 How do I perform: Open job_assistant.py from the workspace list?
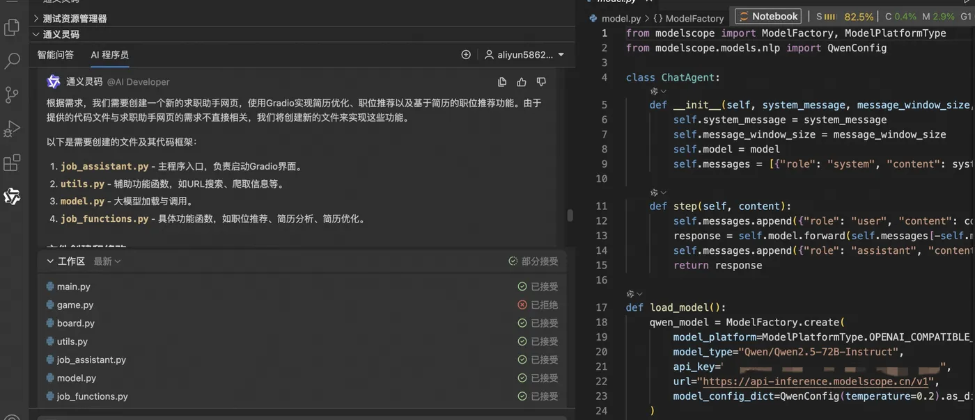pyautogui.click(x=91, y=360)
